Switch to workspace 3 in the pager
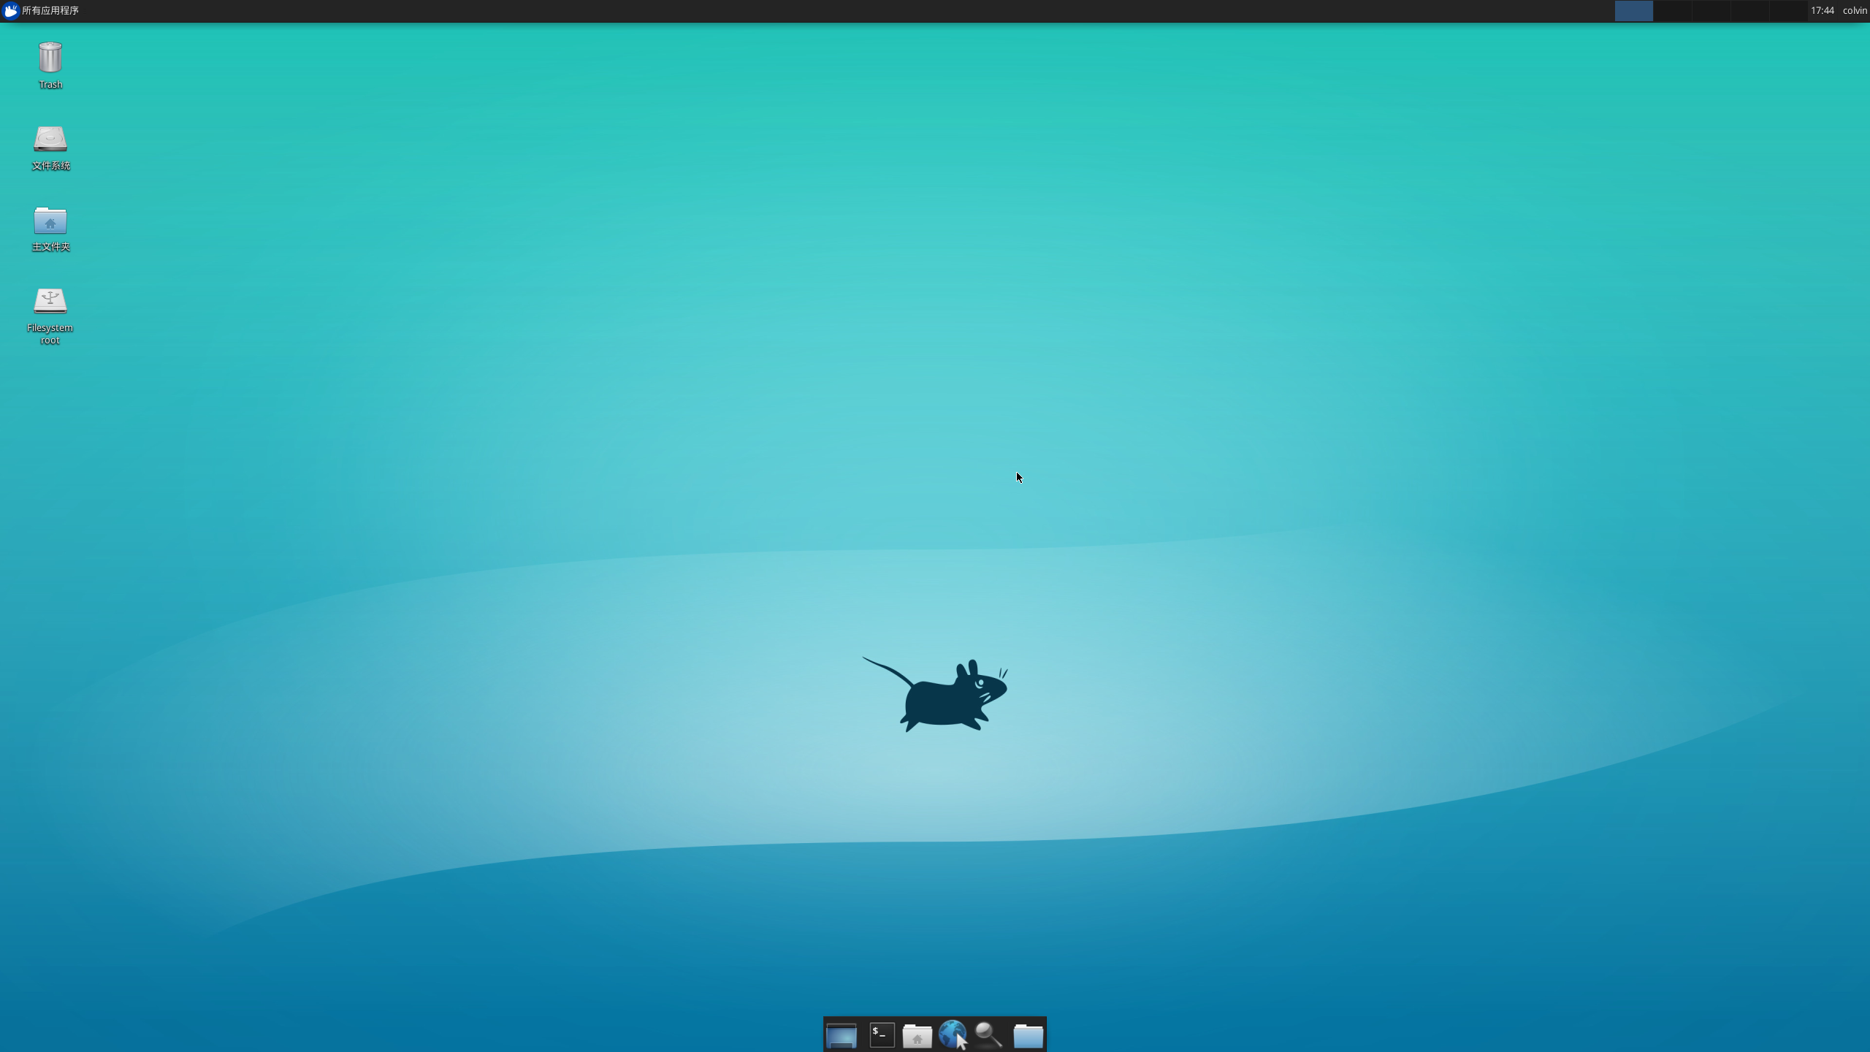 [1711, 10]
